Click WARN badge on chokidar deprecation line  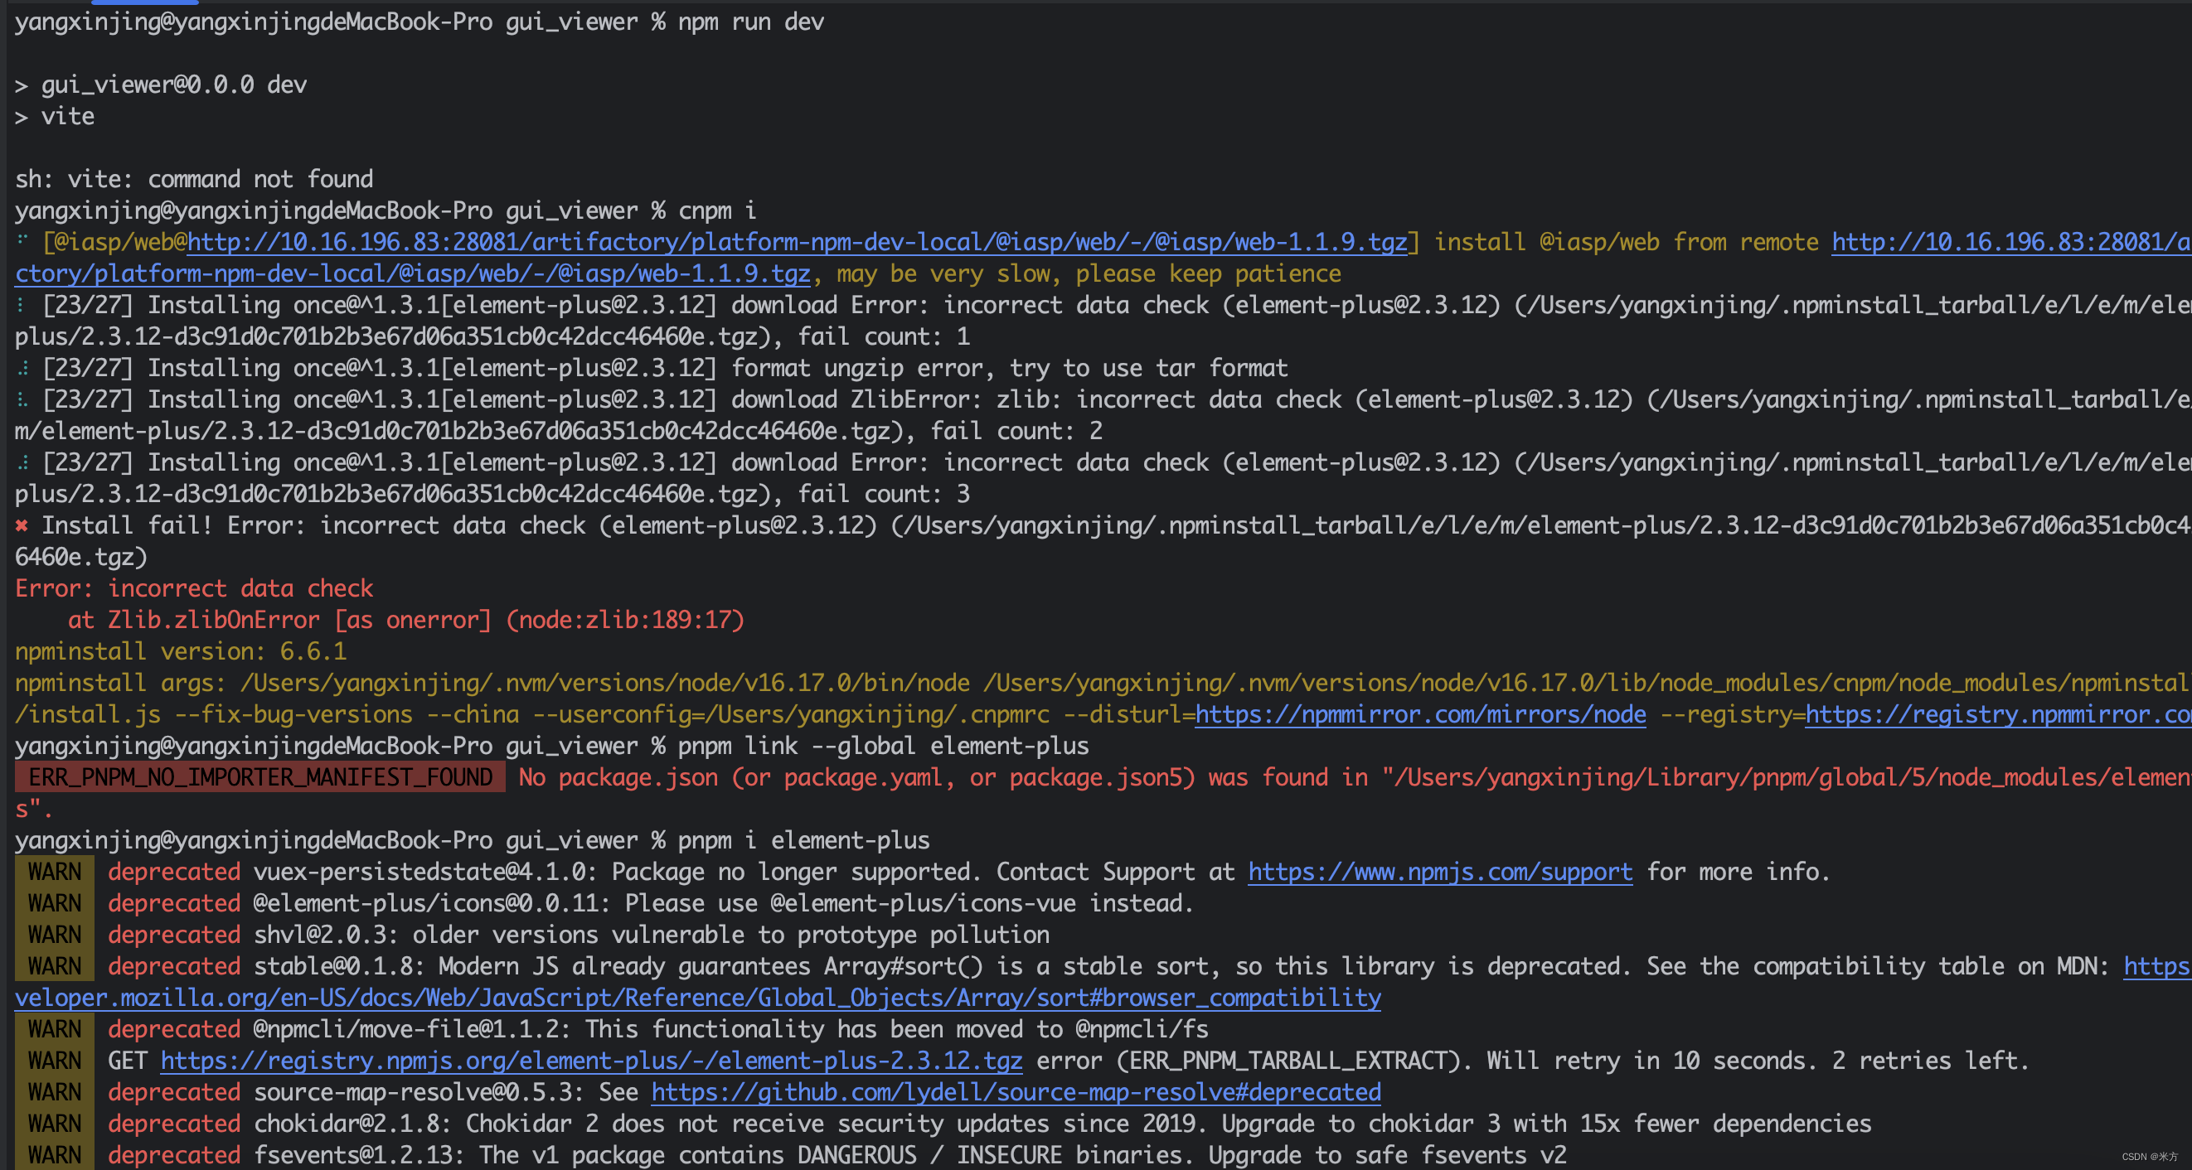[55, 1124]
